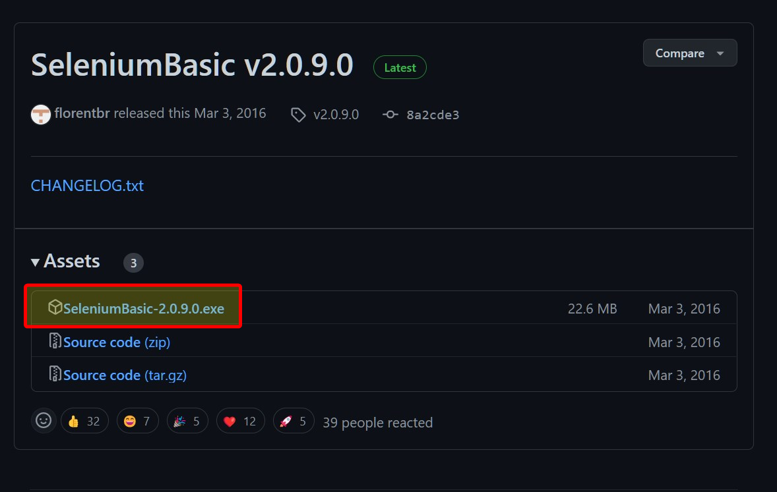
Task: Click the Mar 3, 2016 date in the exe row
Action: tap(684, 309)
